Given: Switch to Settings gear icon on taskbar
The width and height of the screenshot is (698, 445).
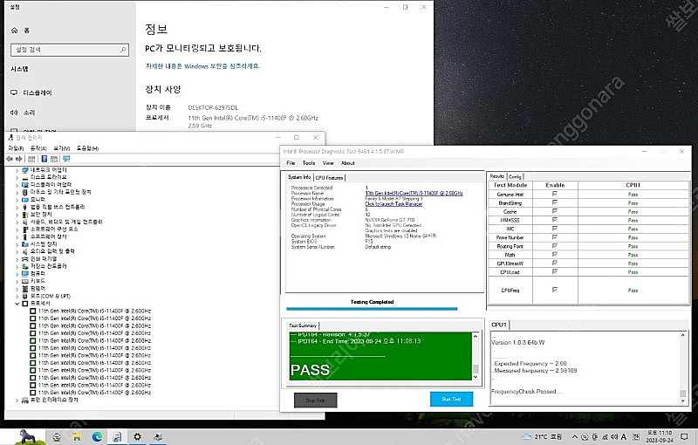Looking at the screenshot, I should 138,437.
